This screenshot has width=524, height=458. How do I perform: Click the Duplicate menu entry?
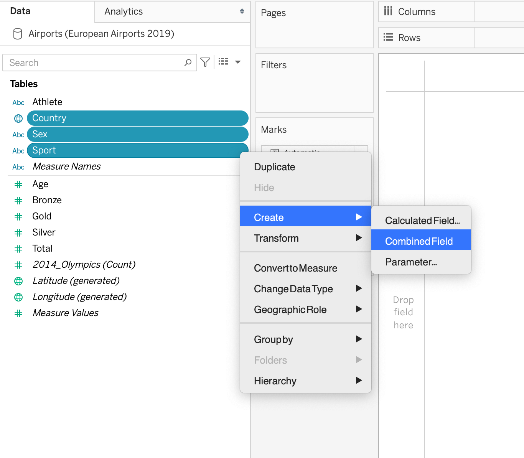(x=274, y=167)
